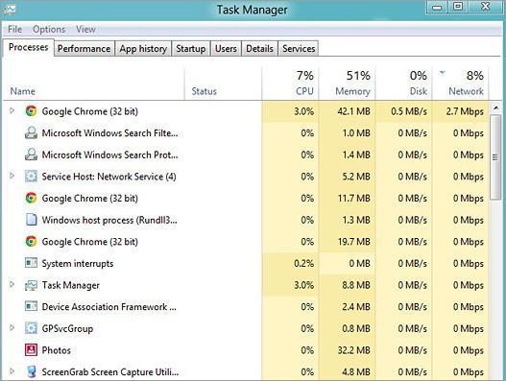
Task: Sort by the Name column header
Action: [x=93, y=83]
